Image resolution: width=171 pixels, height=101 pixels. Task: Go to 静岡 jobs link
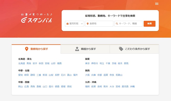pyautogui.click(x=33, y=75)
